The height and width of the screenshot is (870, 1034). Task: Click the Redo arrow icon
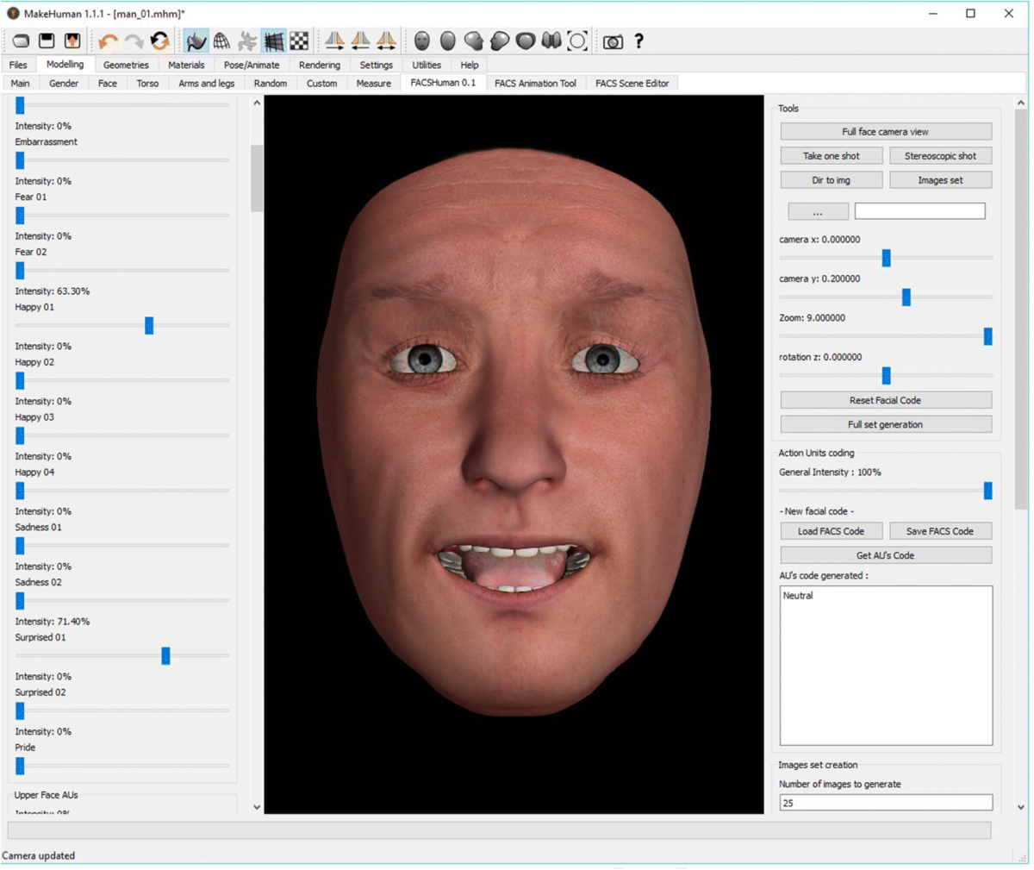134,41
